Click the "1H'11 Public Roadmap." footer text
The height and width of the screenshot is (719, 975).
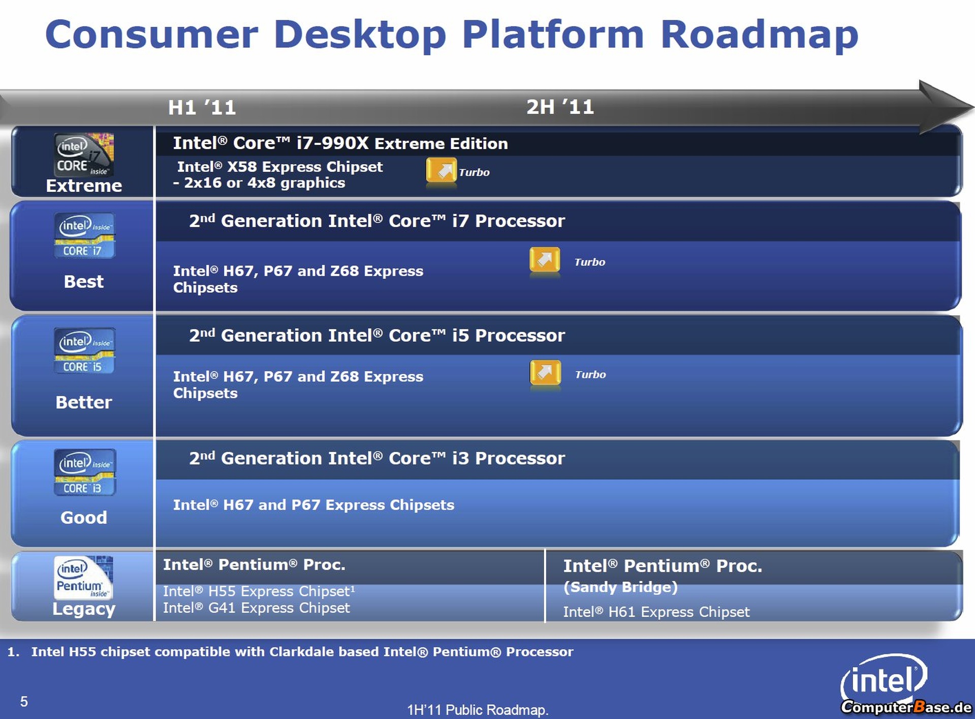(x=478, y=710)
